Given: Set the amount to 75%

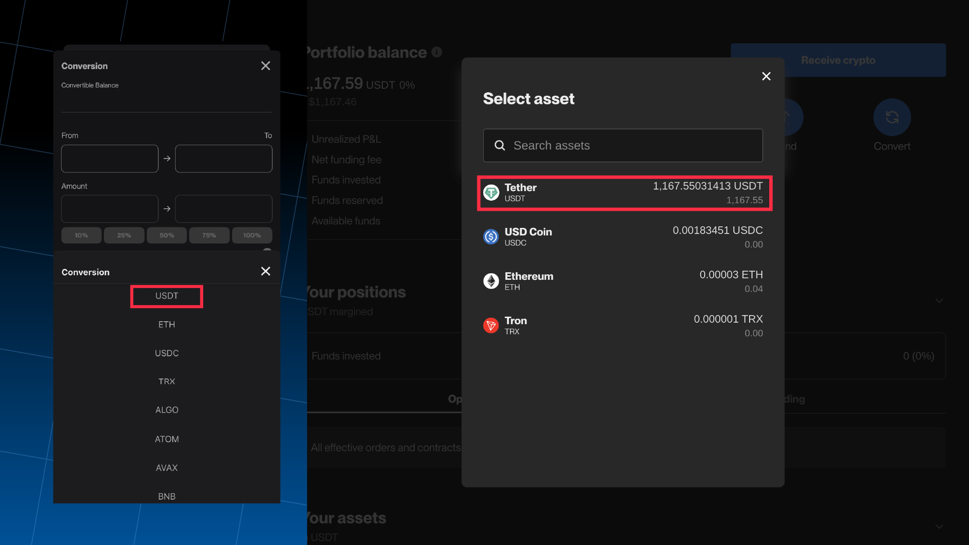Looking at the screenshot, I should (x=209, y=235).
